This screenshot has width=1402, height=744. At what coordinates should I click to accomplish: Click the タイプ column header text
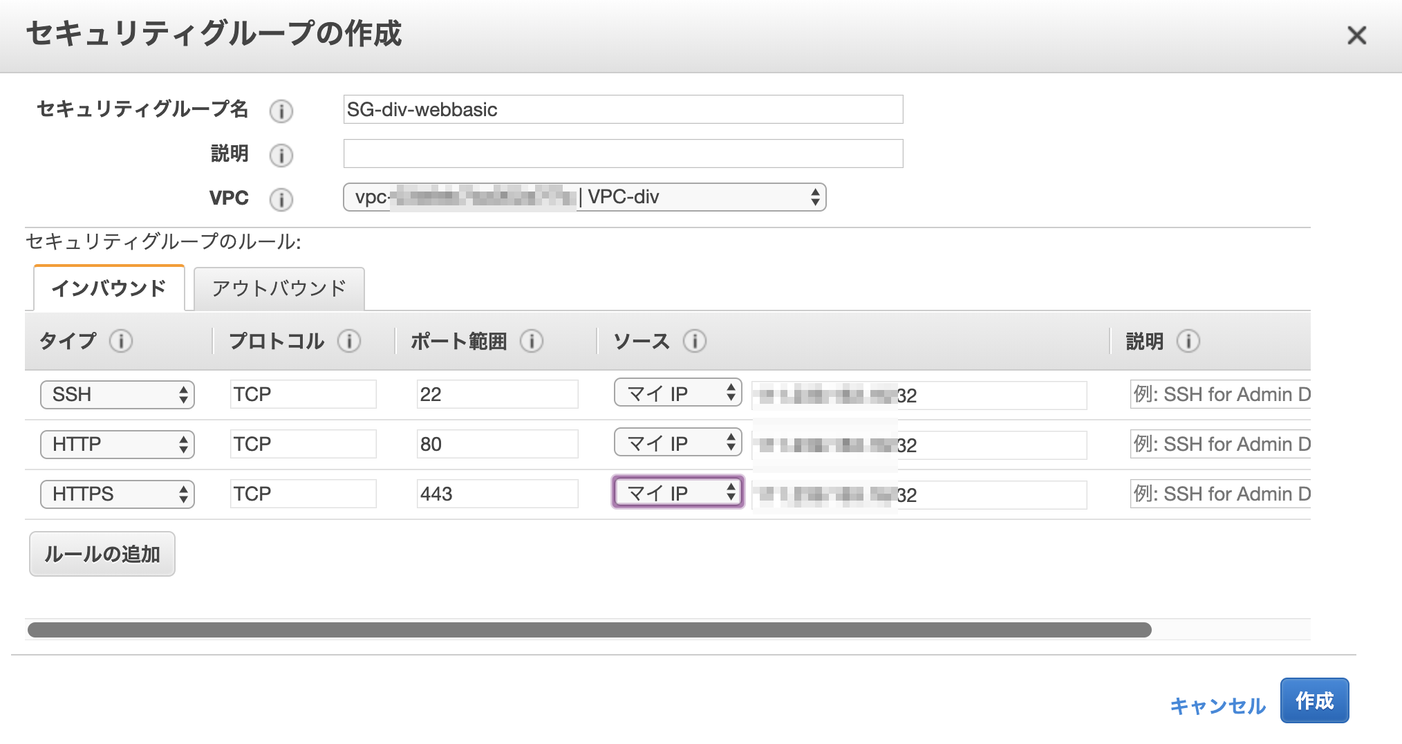point(68,341)
